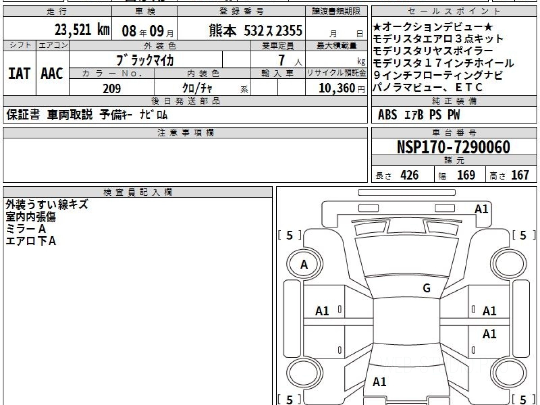The height and width of the screenshot is (405, 540).
Task: Select the 保証書 item
Action: pos(23,115)
